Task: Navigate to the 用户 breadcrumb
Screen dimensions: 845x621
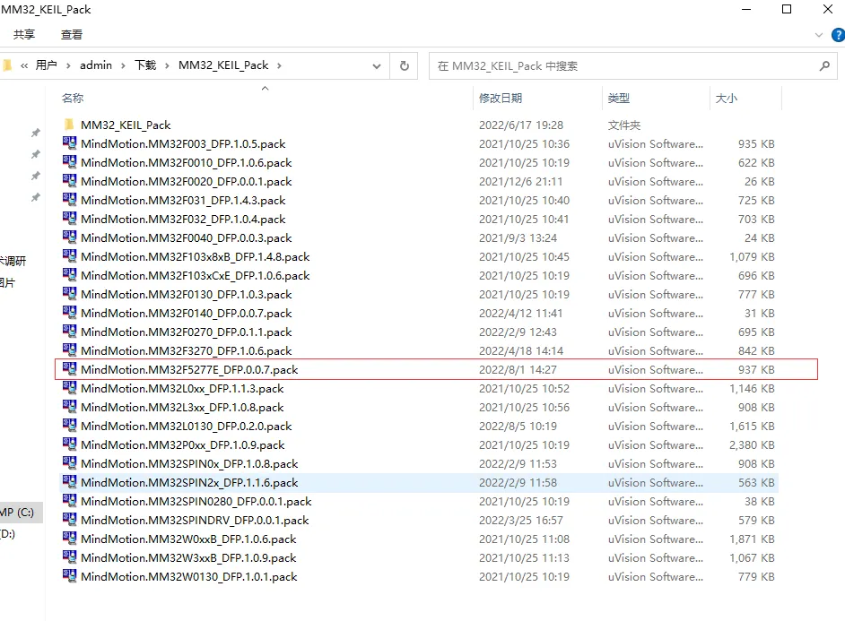Action: [x=47, y=65]
